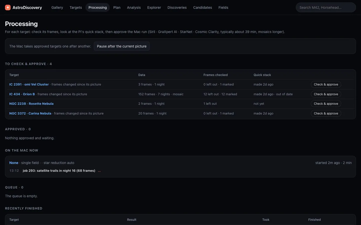This screenshot has height=225, width=361.
Task: Click the Search M42, Horsehead field
Action: [326, 7]
